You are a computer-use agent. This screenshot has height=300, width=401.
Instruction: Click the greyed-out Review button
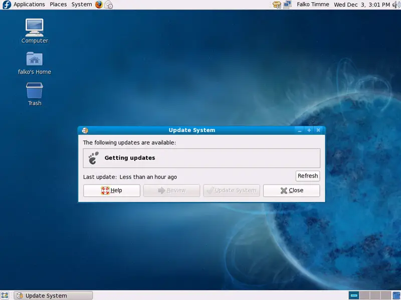(171, 190)
